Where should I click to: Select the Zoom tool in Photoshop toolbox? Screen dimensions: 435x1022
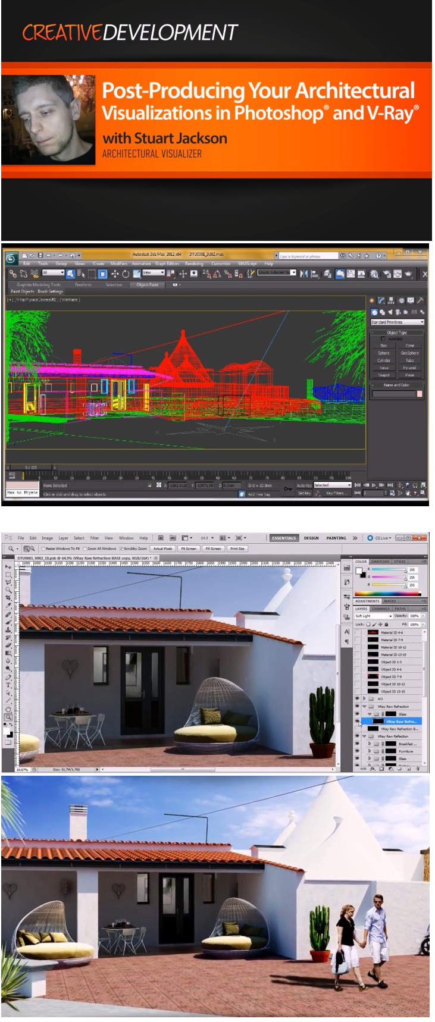pyautogui.click(x=8, y=717)
